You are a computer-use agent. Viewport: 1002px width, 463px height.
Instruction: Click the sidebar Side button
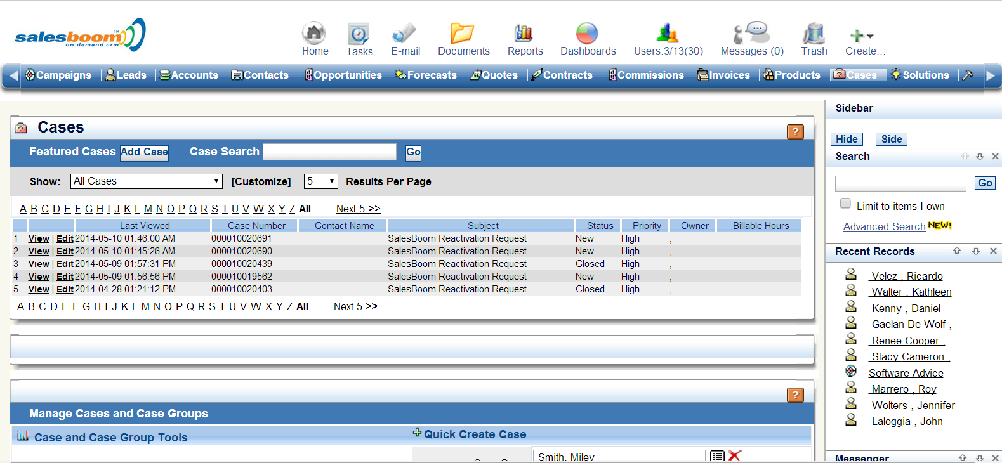point(892,139)
